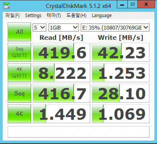Select the 419.6 Seq Q32T1 read result
The image size is (157, 144).
click(x=61, y=52)
